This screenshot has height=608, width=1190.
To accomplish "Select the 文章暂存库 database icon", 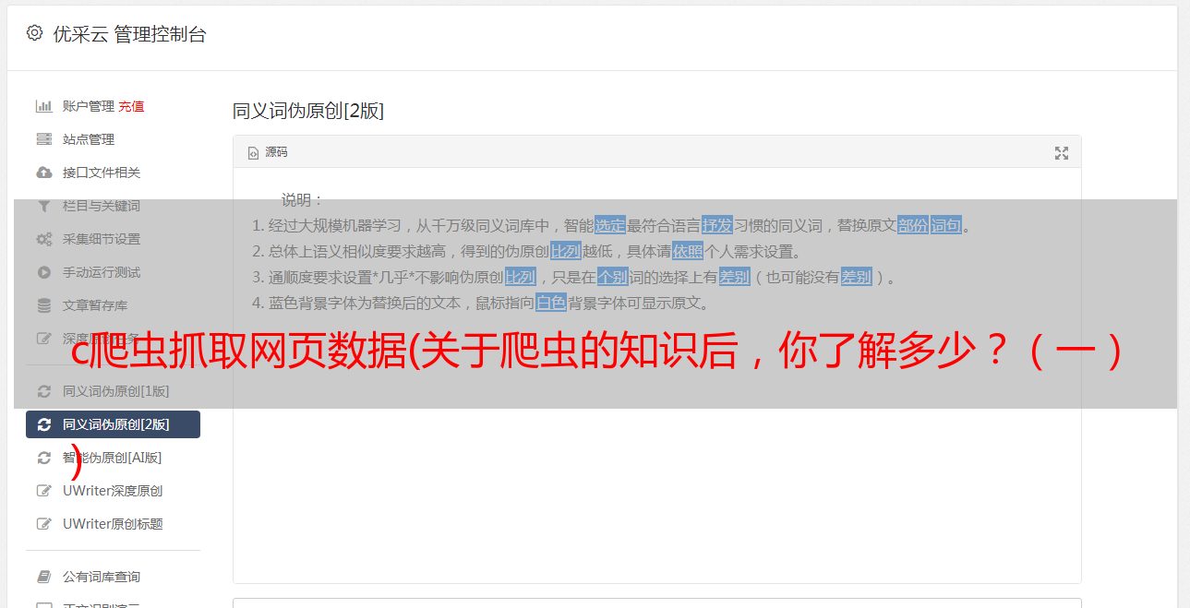I will tap(43, 305).
